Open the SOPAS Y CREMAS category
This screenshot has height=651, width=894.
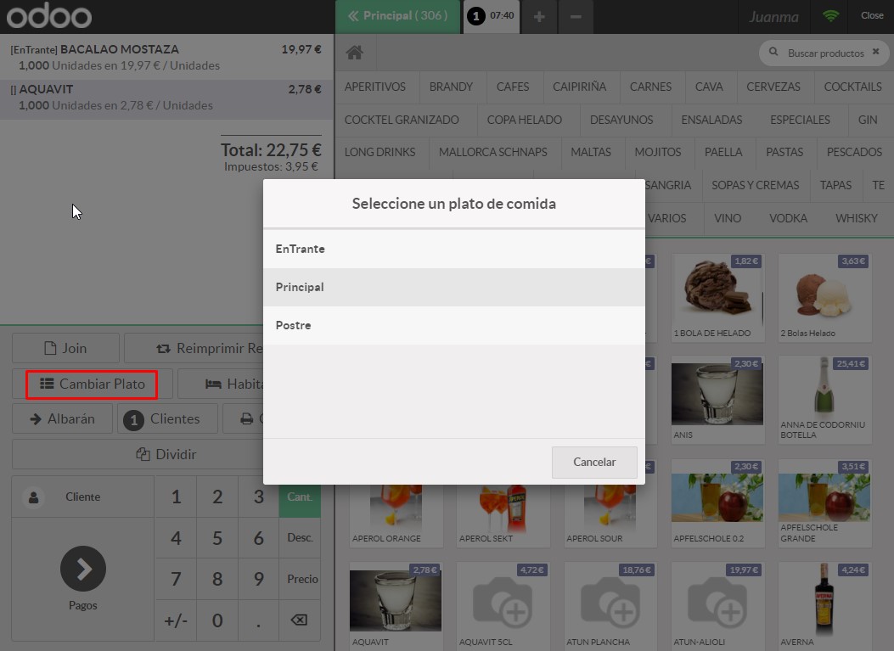point(755,185)
